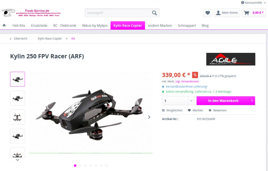This screenshot has height=171, width=268.
Task: Open the Schnapperl menu item
Action: (187, 26)
